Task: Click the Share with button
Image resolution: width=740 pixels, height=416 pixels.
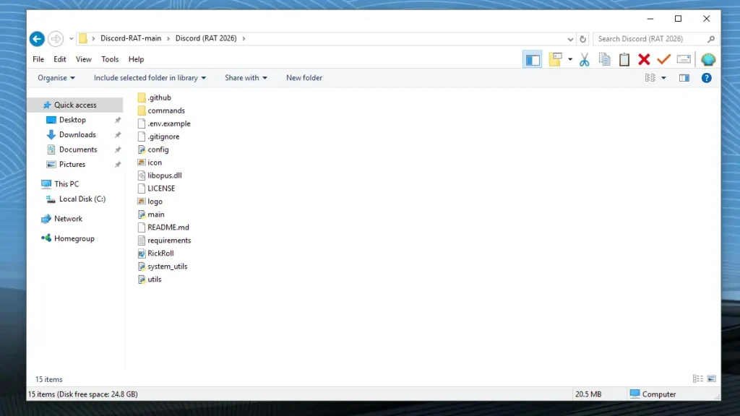Action: click(245, 77)
